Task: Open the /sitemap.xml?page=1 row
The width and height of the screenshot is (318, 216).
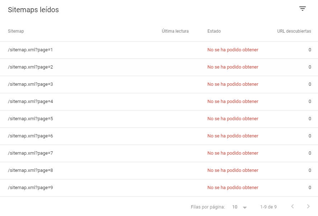Action: [159, 50]
